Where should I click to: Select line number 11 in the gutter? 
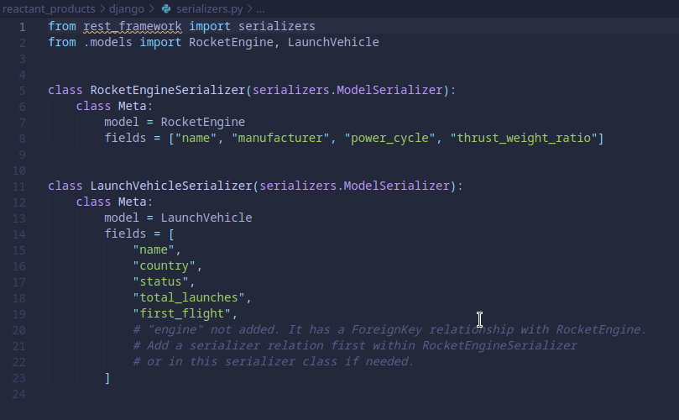20,186
